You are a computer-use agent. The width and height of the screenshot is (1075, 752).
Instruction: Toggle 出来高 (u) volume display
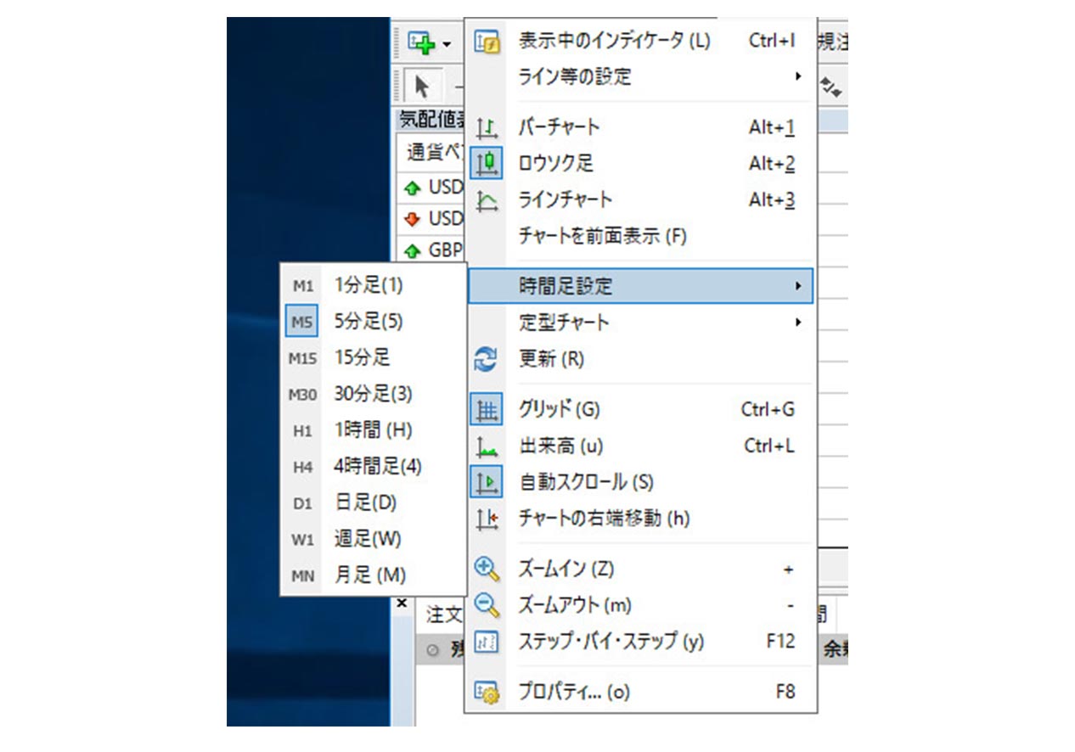click(640, 446)
